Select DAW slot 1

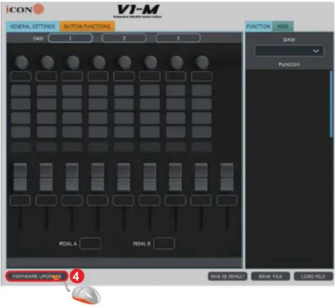(70, 38)
